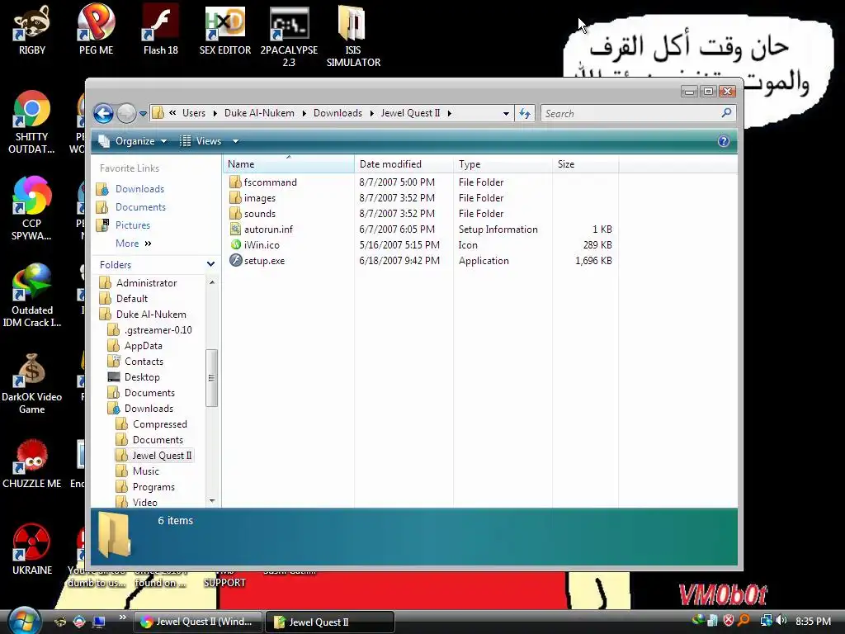This screenshot has height=634, width=845.
Task: Open the CCP SPYWA... desktop icon
Action: pos(32,209)
